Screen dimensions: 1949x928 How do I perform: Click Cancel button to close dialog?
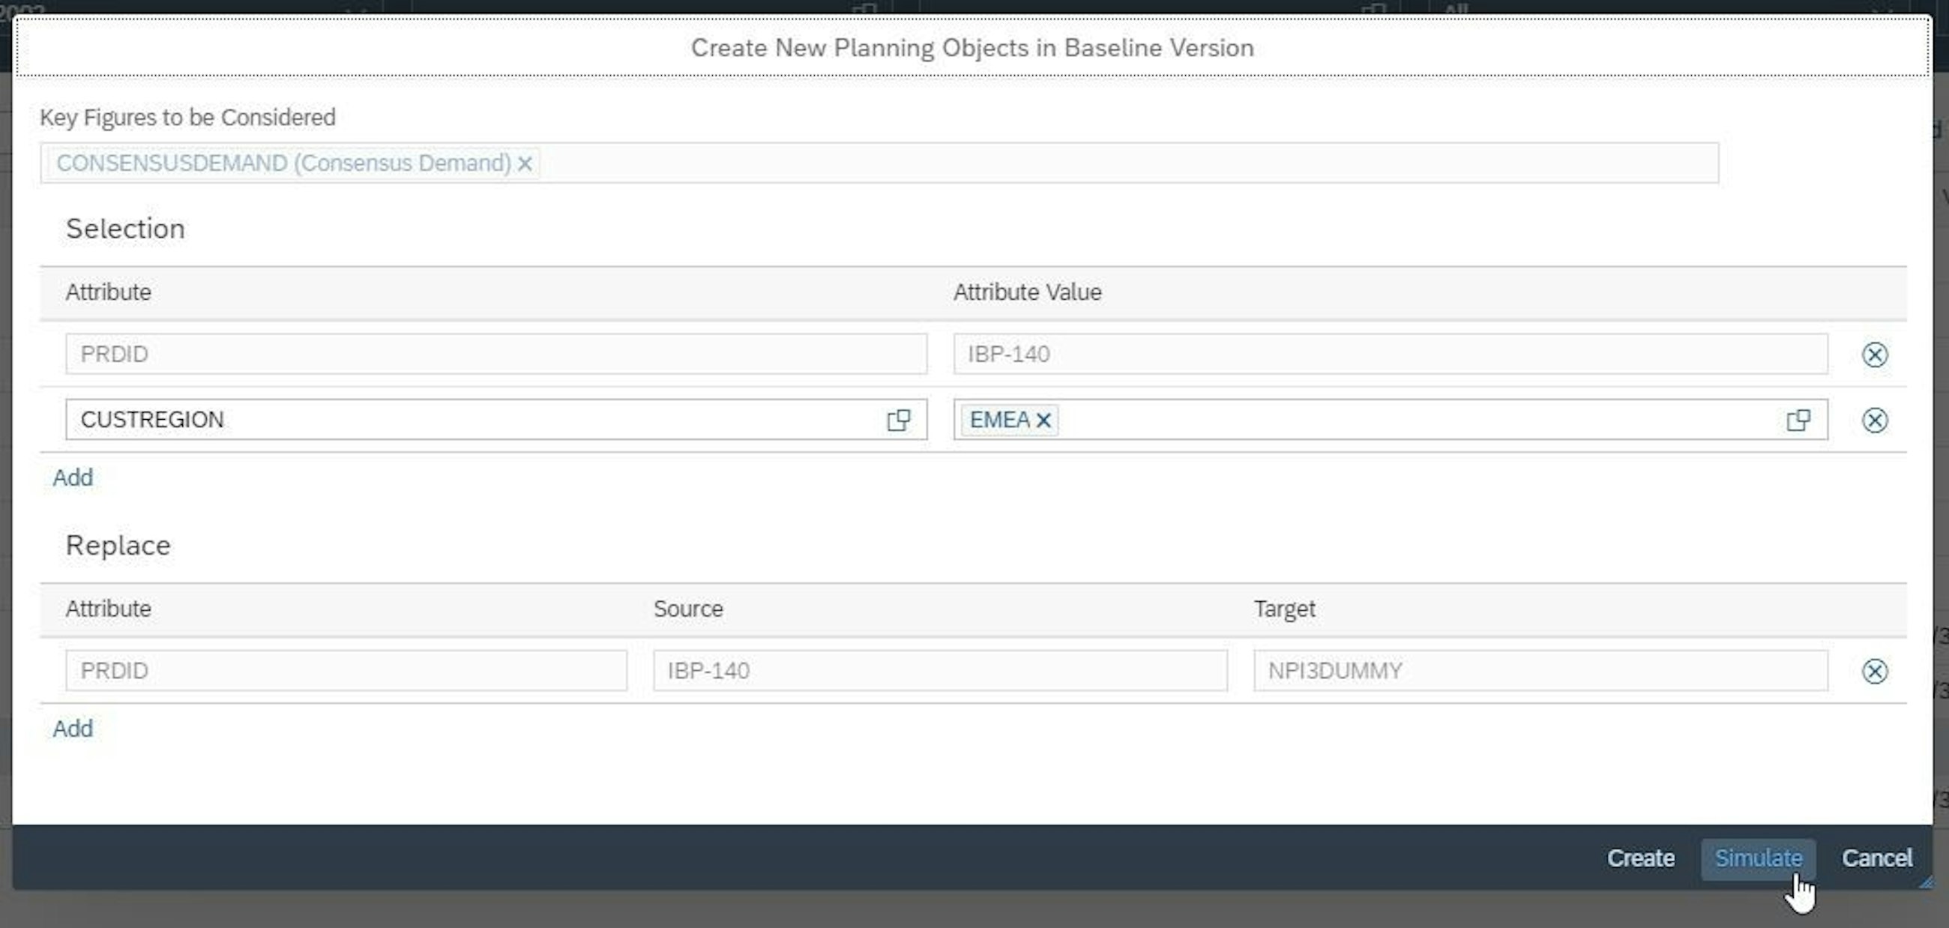point(1876,858)
